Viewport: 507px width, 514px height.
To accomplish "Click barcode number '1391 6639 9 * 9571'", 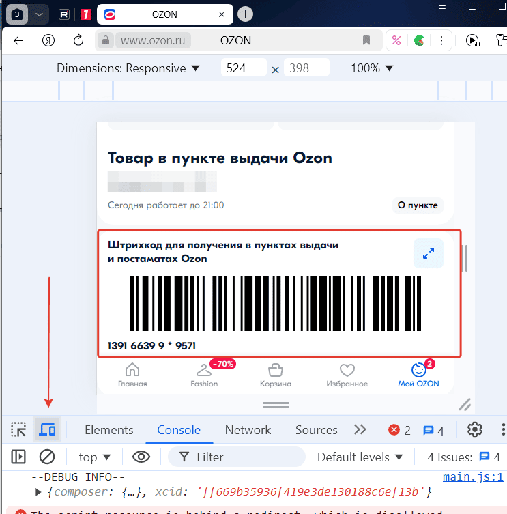I will point(151,346).
